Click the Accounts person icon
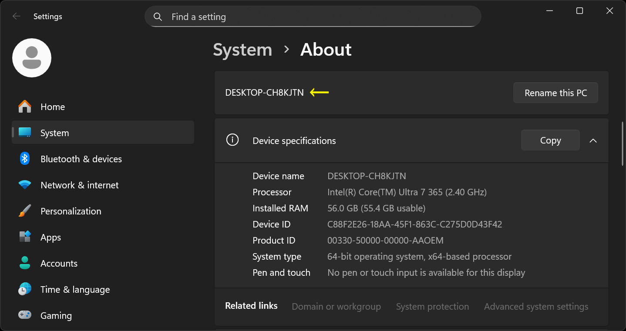Viewport: 626px width, 331px height. [25, 263]
